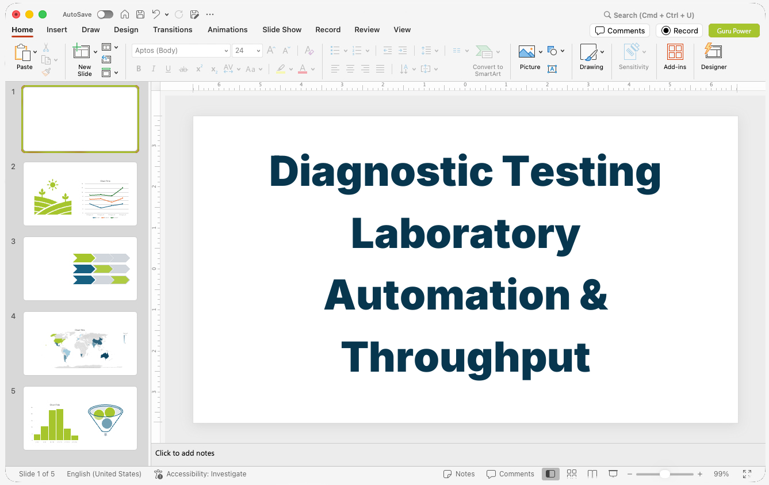Click English (United States) language

(x=104, y=474)
